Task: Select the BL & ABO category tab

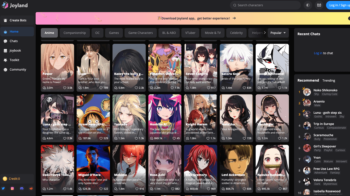Action: 169,33
